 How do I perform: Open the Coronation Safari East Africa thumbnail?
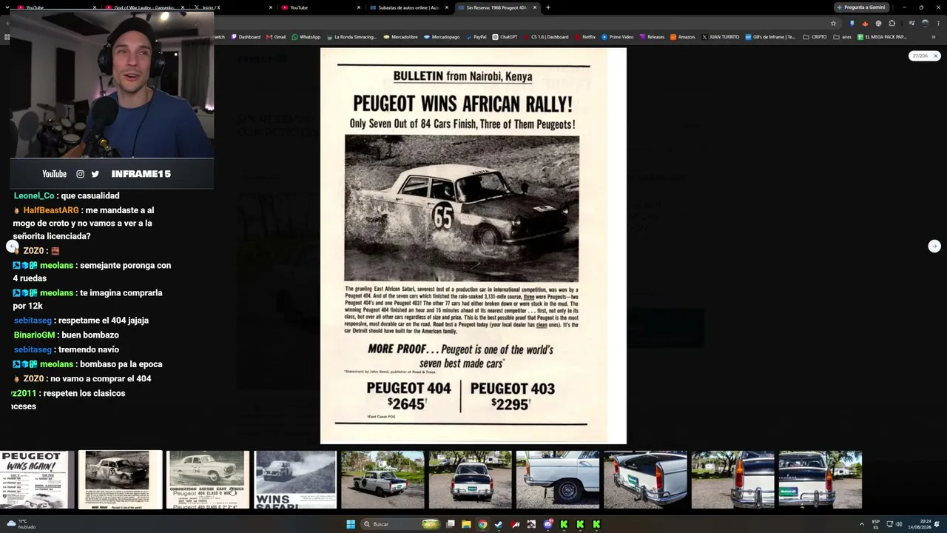(x=208, y=480)
